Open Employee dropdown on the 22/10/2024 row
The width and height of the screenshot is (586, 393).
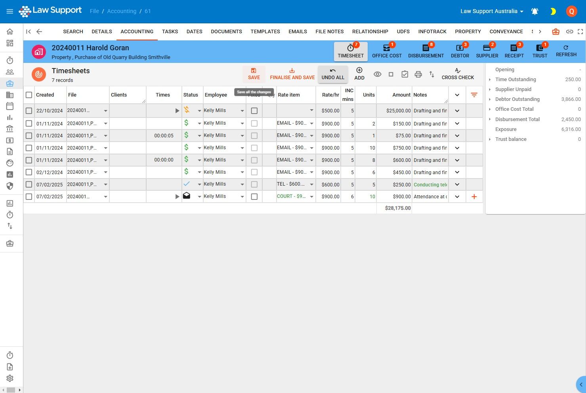pyautogui.click(x=242, y=111)
